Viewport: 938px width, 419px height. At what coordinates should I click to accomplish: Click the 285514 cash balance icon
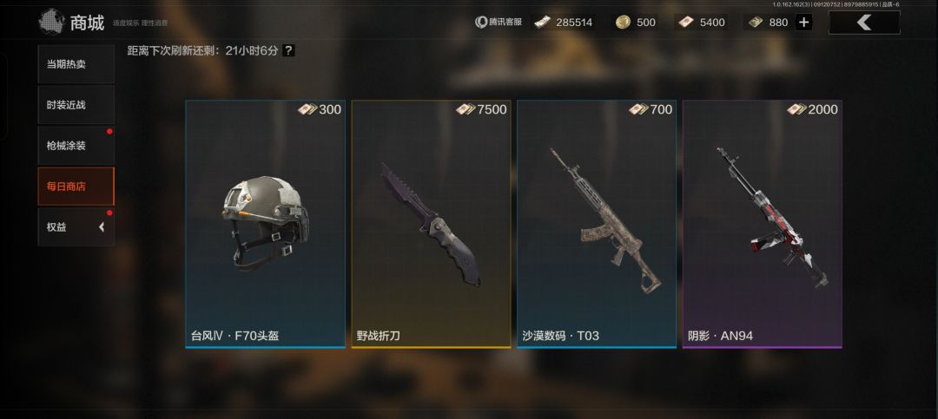543,22
